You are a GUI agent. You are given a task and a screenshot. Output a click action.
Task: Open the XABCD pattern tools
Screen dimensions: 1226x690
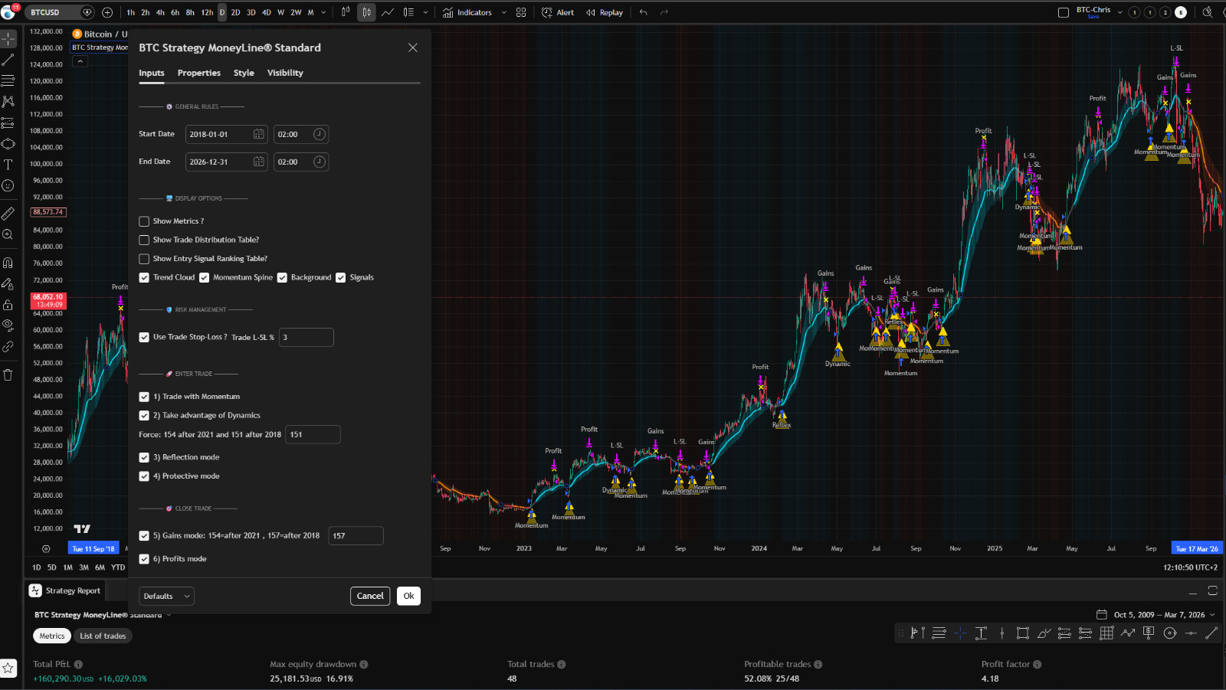pos(8,101)
